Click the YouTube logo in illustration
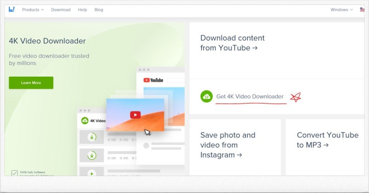 (153, 80)
